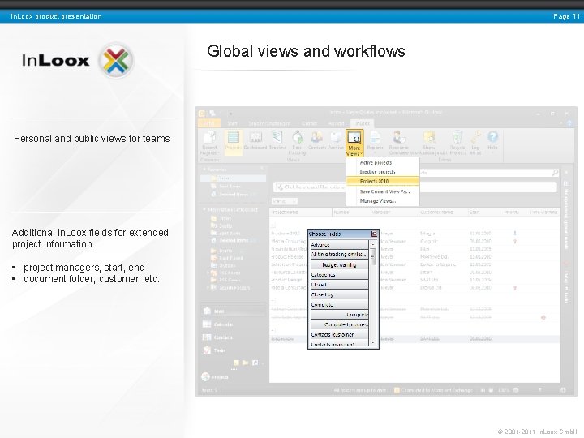Sort by the Project name column header

click(x=301, y=212)
